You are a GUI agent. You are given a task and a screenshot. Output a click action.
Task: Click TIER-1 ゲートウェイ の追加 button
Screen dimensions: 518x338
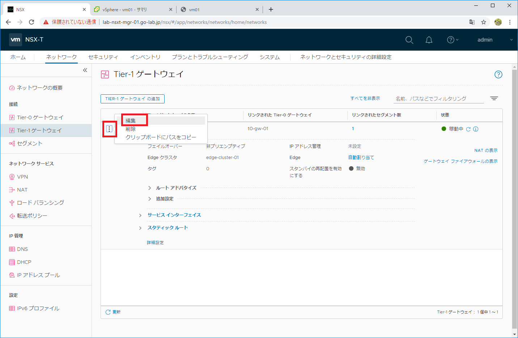click(x=132, y=99)
